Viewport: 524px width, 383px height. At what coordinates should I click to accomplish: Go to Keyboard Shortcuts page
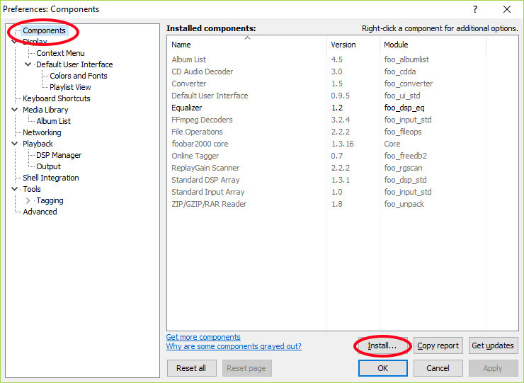[57, 98]
